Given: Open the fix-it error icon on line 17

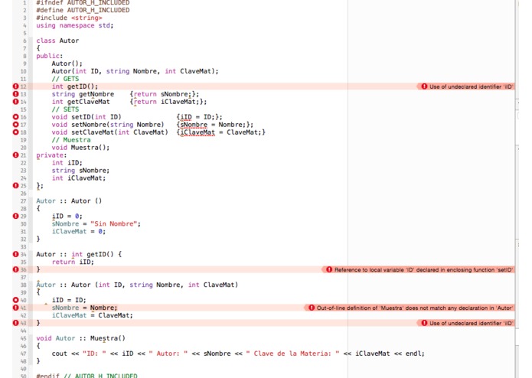Looking at the screenshot, I should click(x=15, y=125).
